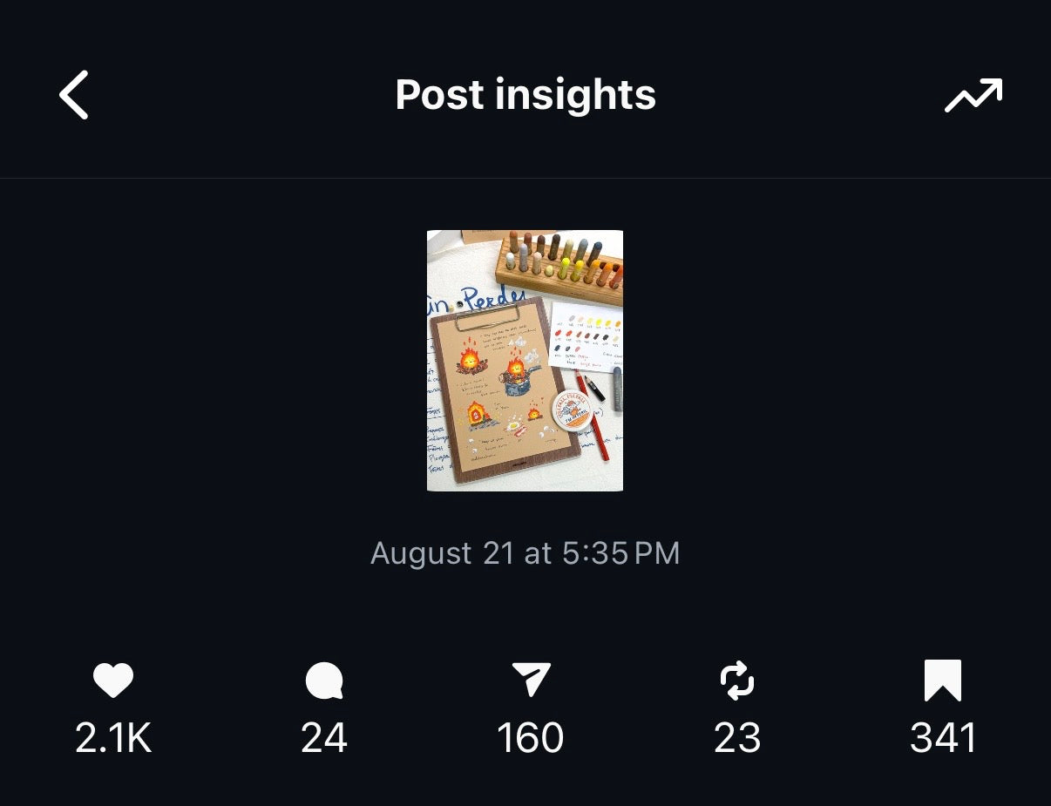
Task: Click the 23 reposts count
Action: (737, 739)
